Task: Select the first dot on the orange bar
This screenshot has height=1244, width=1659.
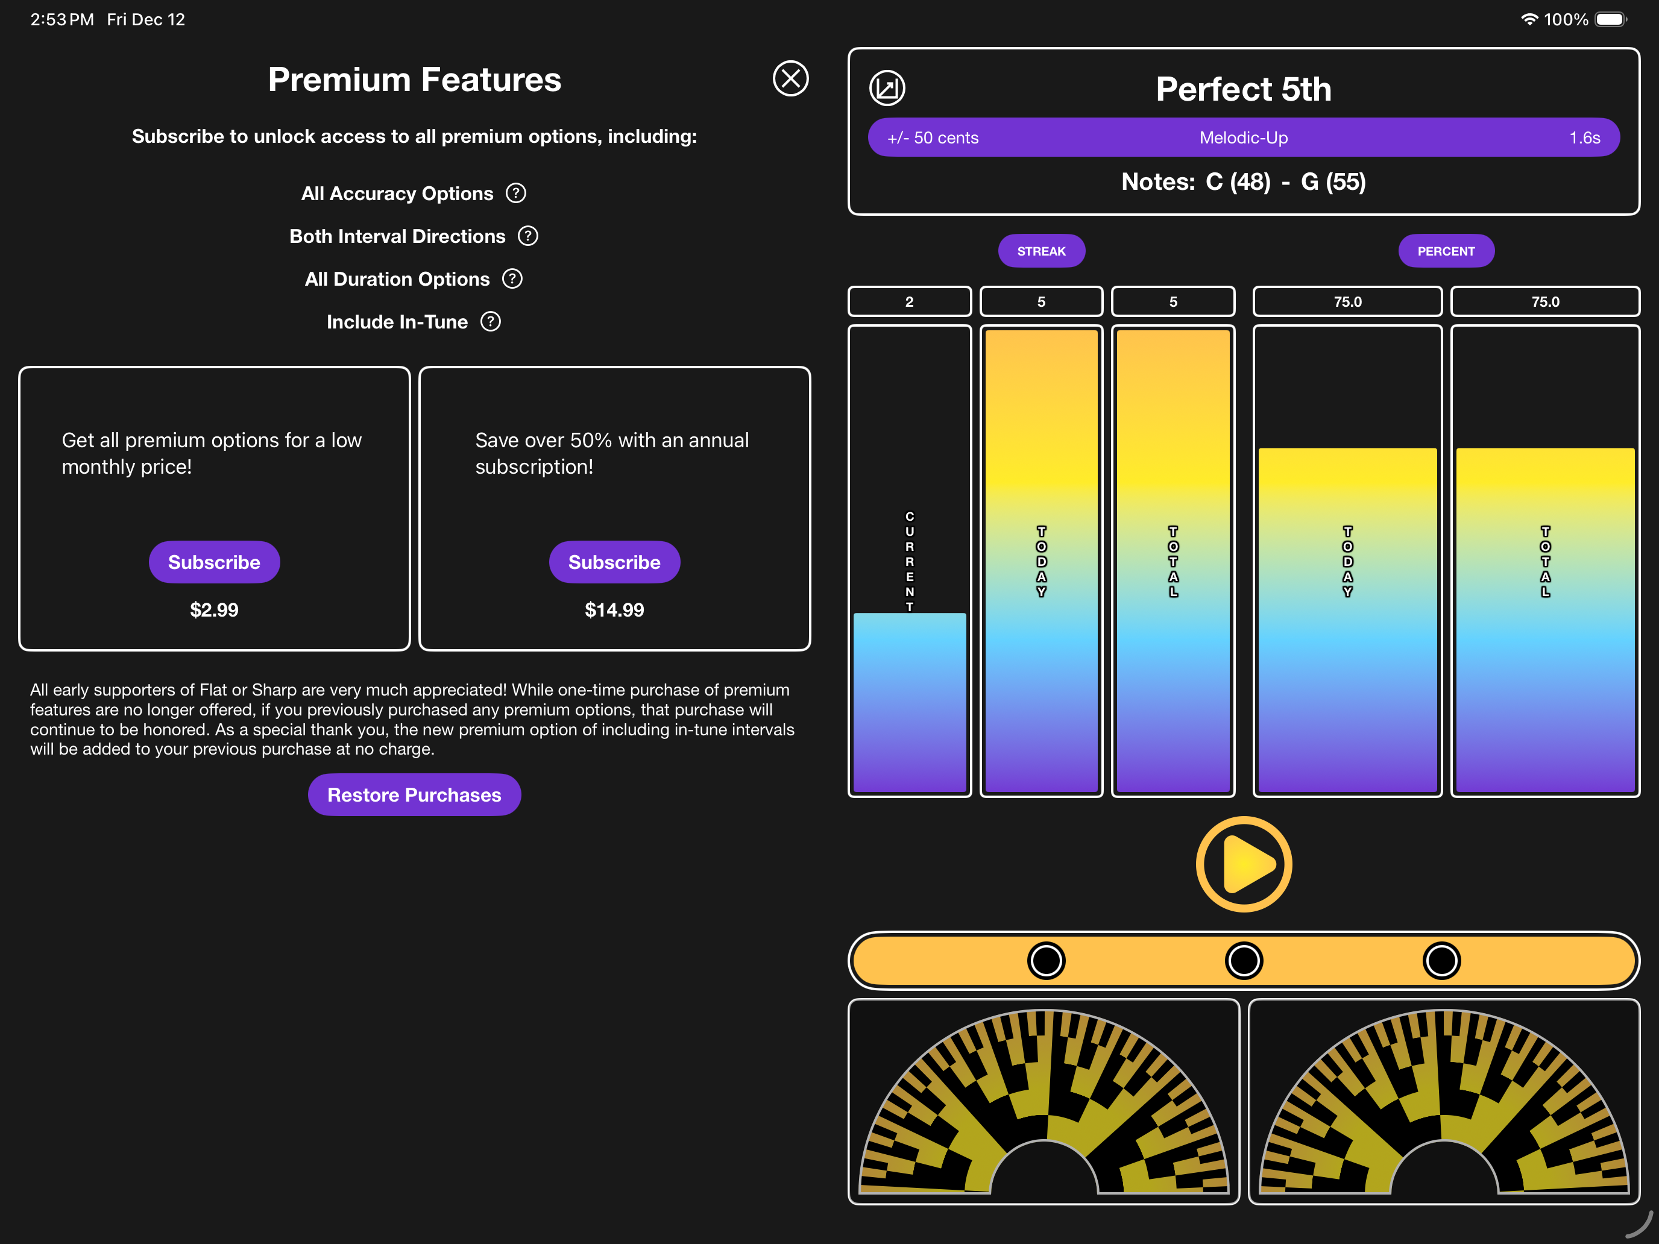Action: (1047, 961)
